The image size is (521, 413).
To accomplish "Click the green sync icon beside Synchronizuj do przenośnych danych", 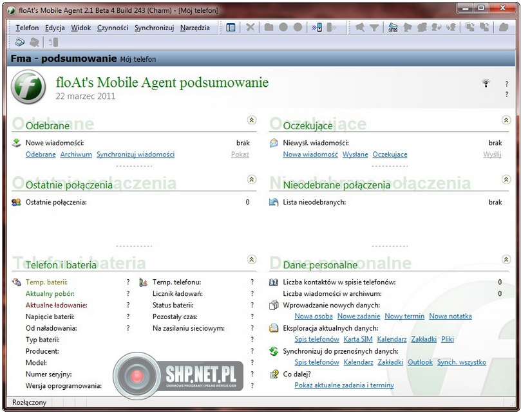I will coord(274,351).
